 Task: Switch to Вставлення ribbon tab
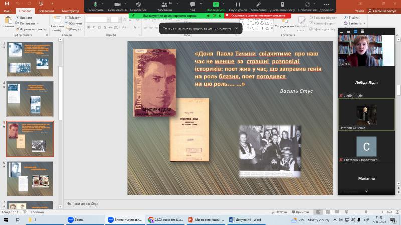pos(46,11)
